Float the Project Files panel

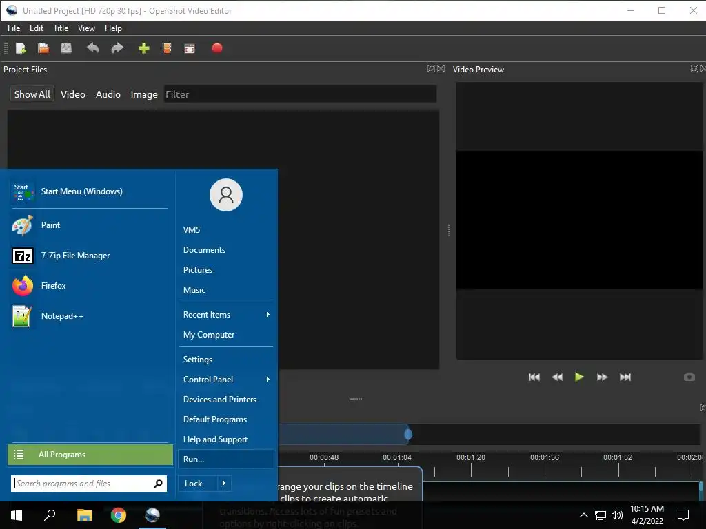(431, 69)
